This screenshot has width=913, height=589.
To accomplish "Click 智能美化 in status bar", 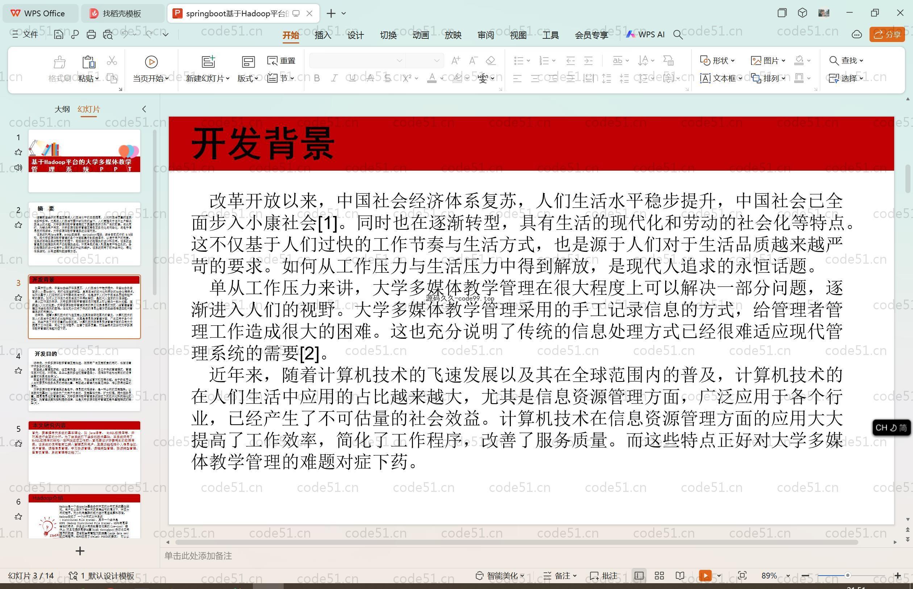I will click(x=500, y=576).
